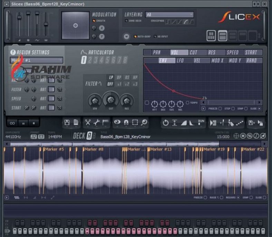The height and width of the screenshot is (237, 272).
Task: Enable the Tempo checkbox in envelope editor
Action: click(x=187, y=103)
